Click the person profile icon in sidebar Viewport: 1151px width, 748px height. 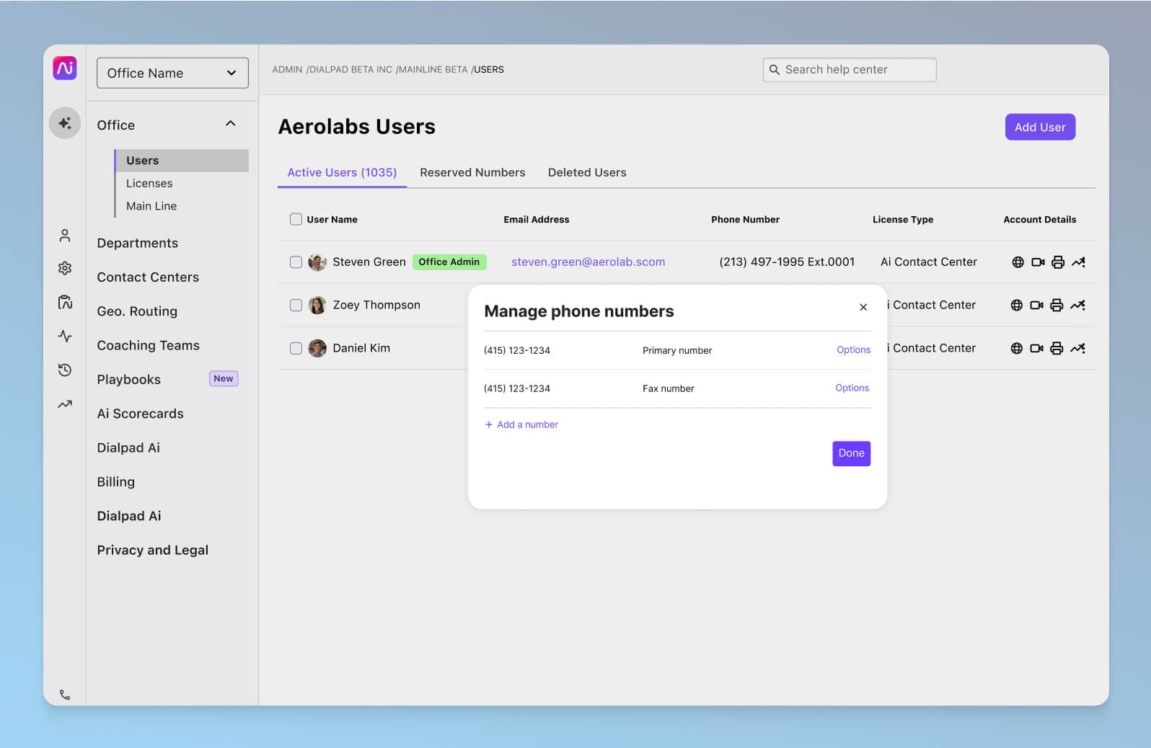click(x=65, y=236)
